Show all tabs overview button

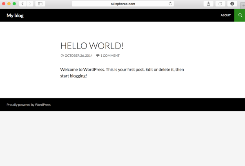pyautogui.click(x=220, y=4)
